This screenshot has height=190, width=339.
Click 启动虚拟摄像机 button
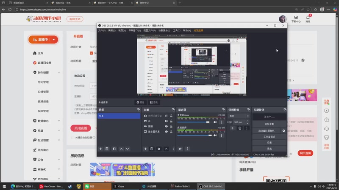267,131
